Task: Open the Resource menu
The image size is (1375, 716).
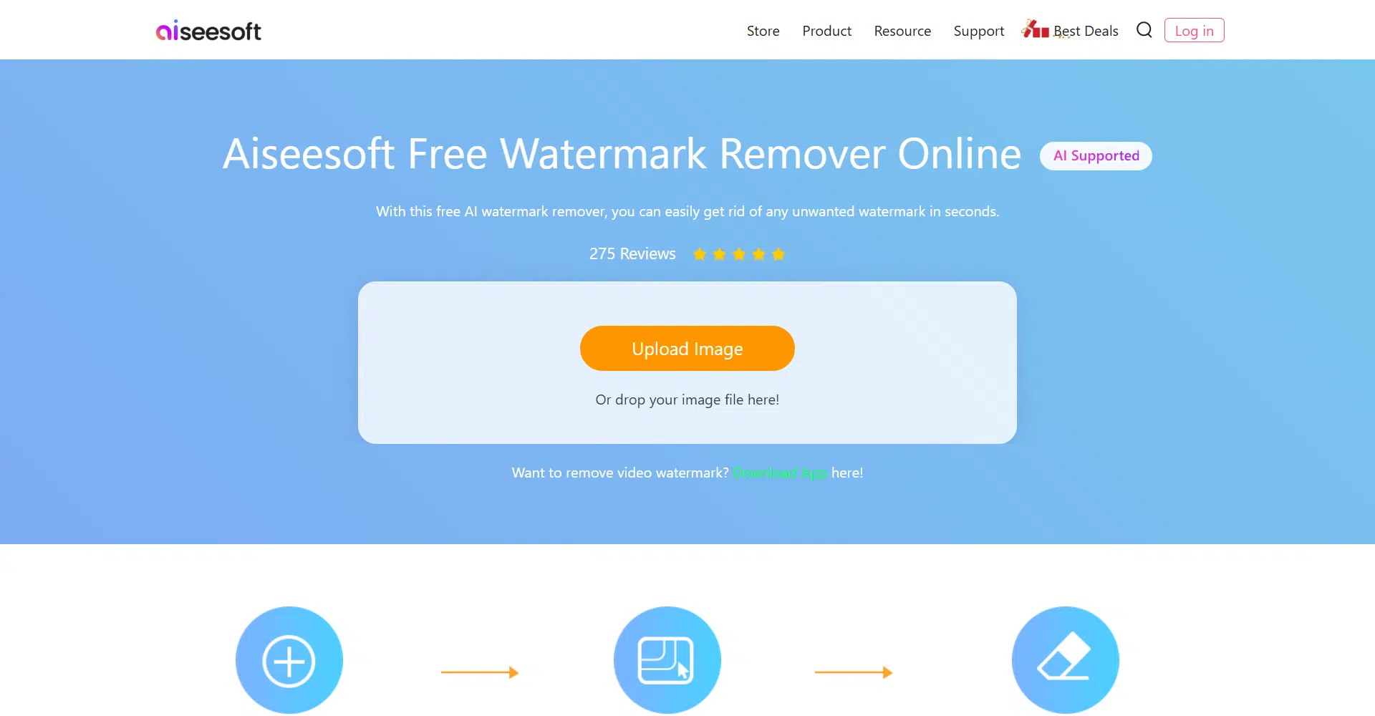Action: click(902, 31)
